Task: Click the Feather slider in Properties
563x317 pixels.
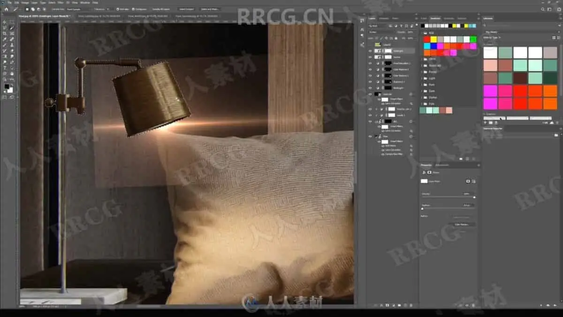Action: point(448,209)
